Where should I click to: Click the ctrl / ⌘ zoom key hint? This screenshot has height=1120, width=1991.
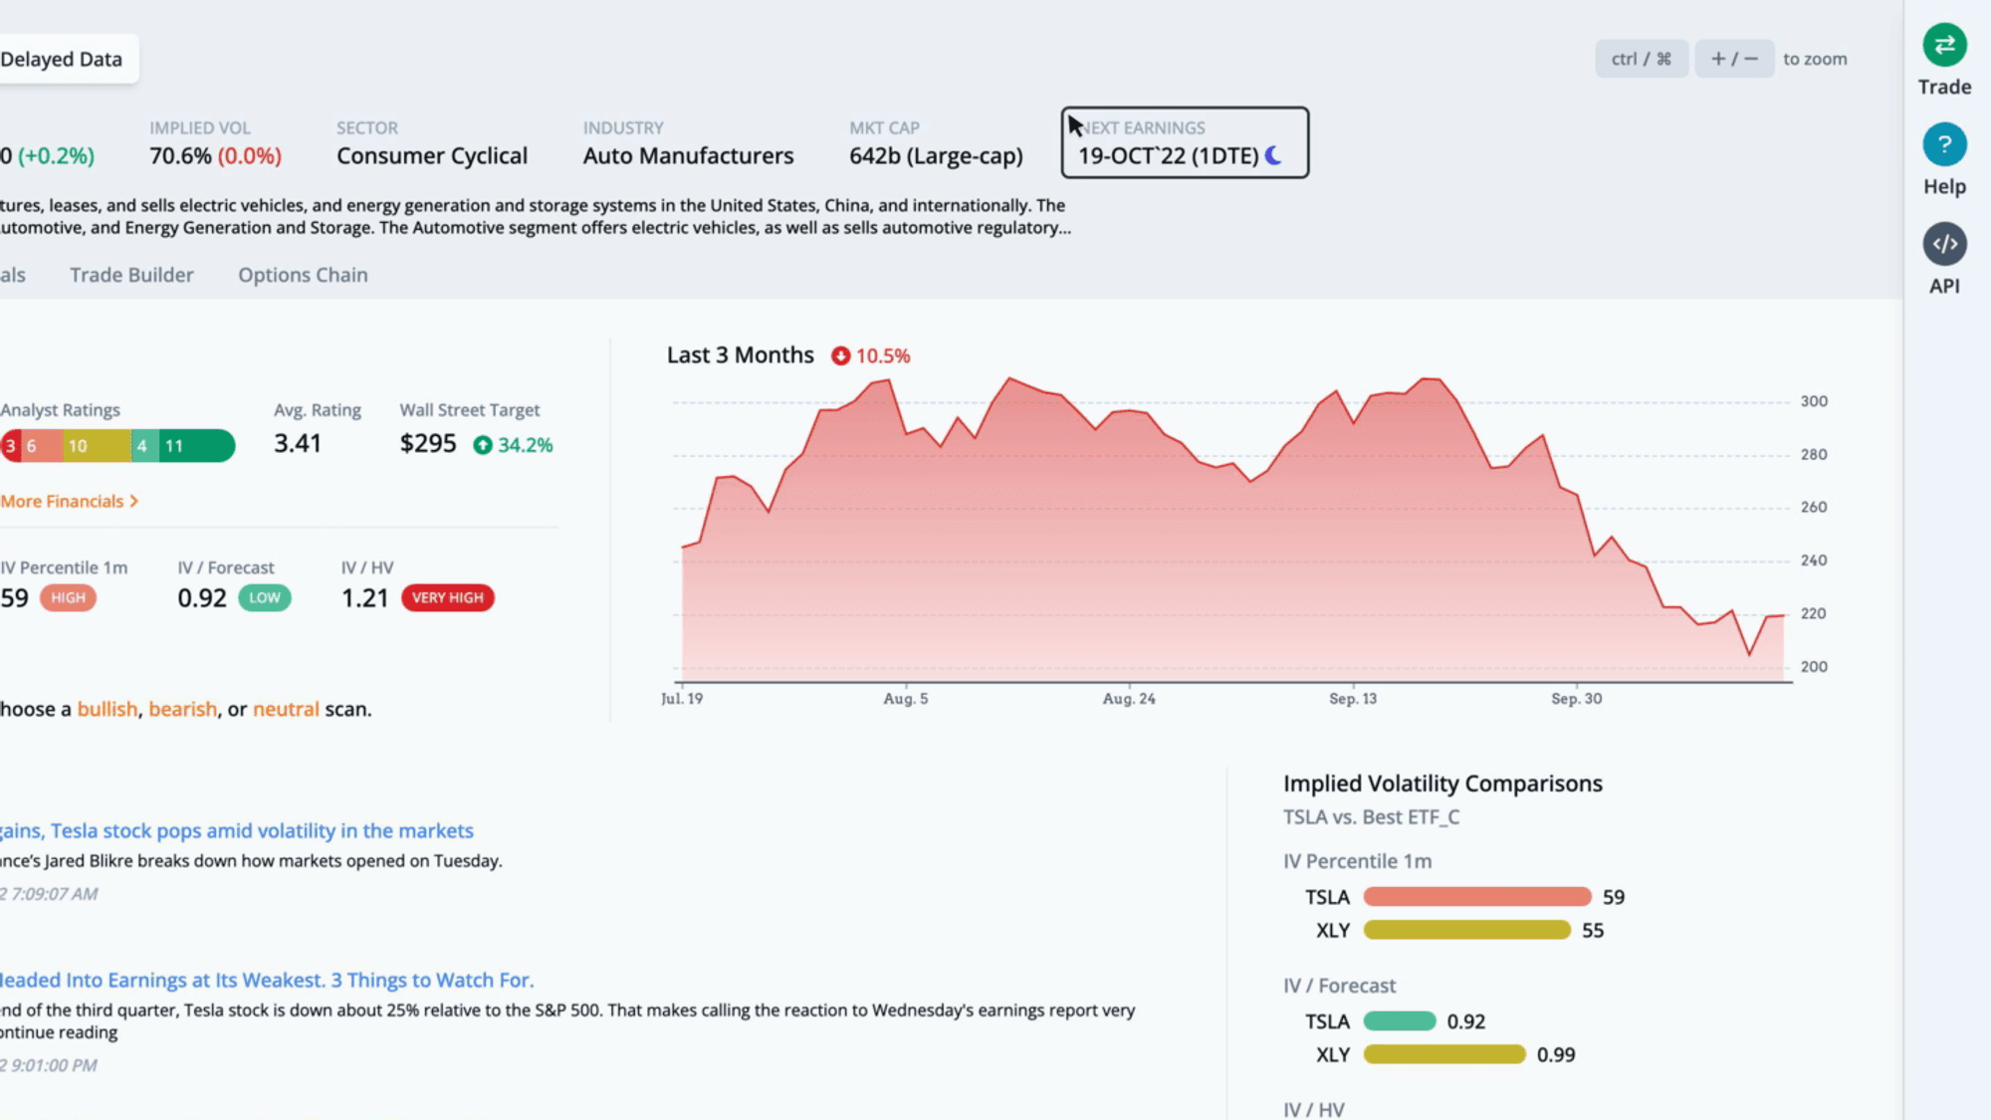coord(1642,59)
